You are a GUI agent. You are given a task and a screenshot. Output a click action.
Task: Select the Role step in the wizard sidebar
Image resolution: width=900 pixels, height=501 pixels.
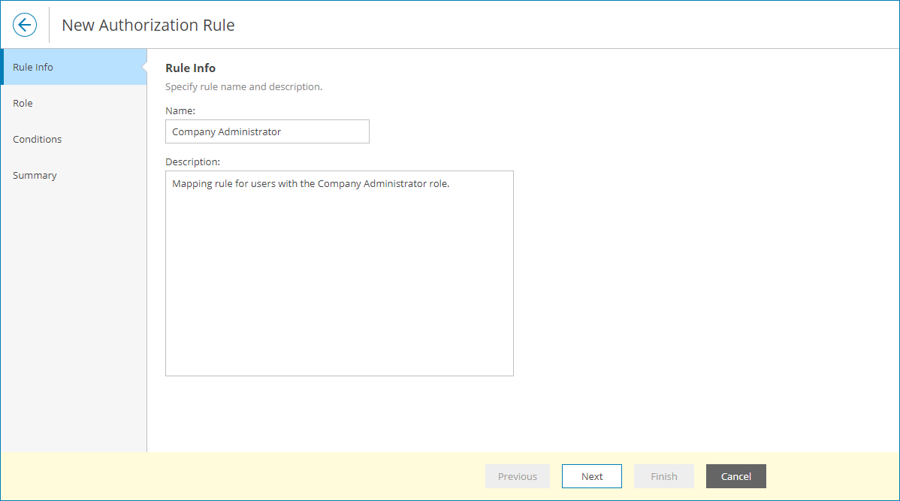23,103
